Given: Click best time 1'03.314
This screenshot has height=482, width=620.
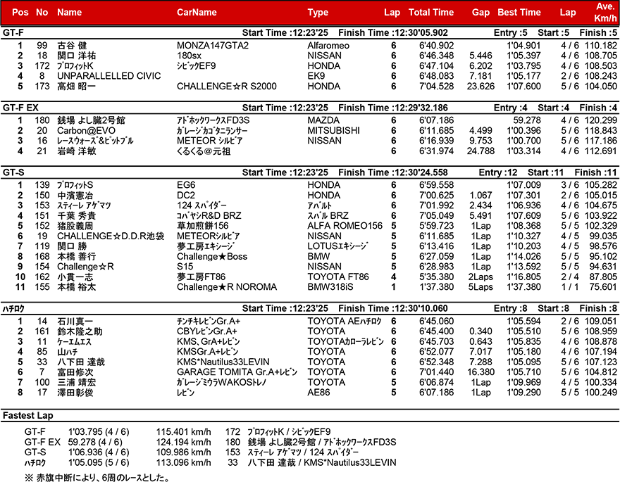Looking at the screenshot, I should pyautogui.click(x=524, y=151).
